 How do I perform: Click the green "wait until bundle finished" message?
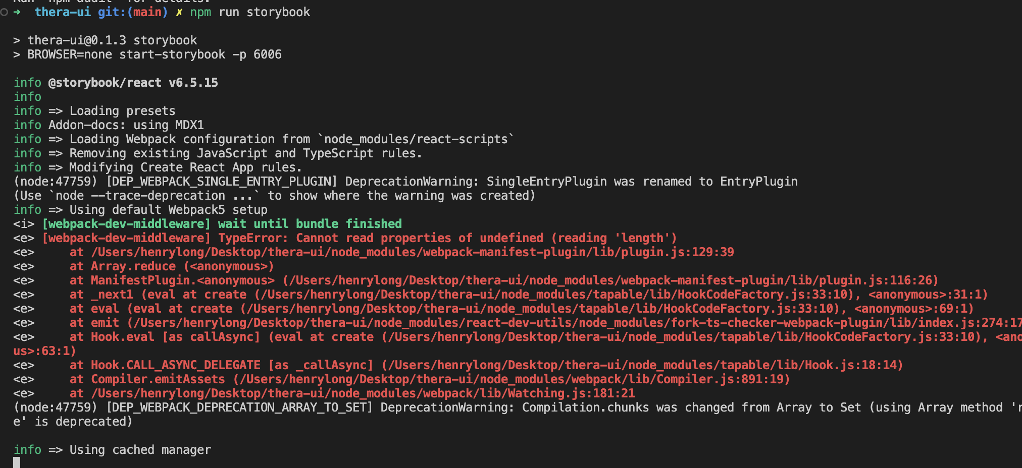point(310,224)
